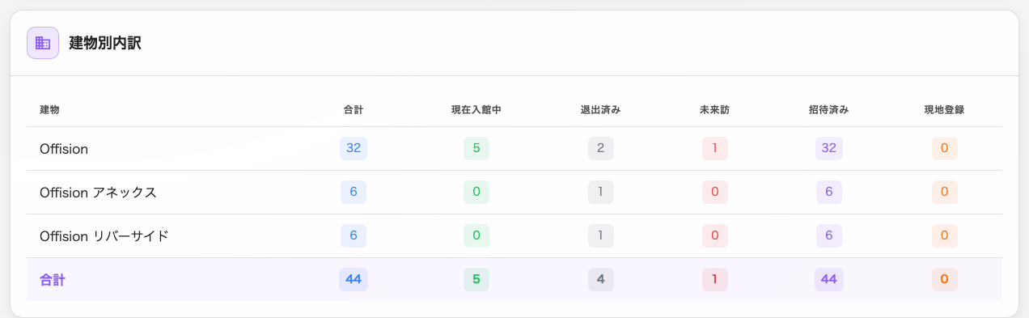Screen dimensions: 1029x318
Task: Click the grand total badge 44 in blue
Action: pos(354,279)
